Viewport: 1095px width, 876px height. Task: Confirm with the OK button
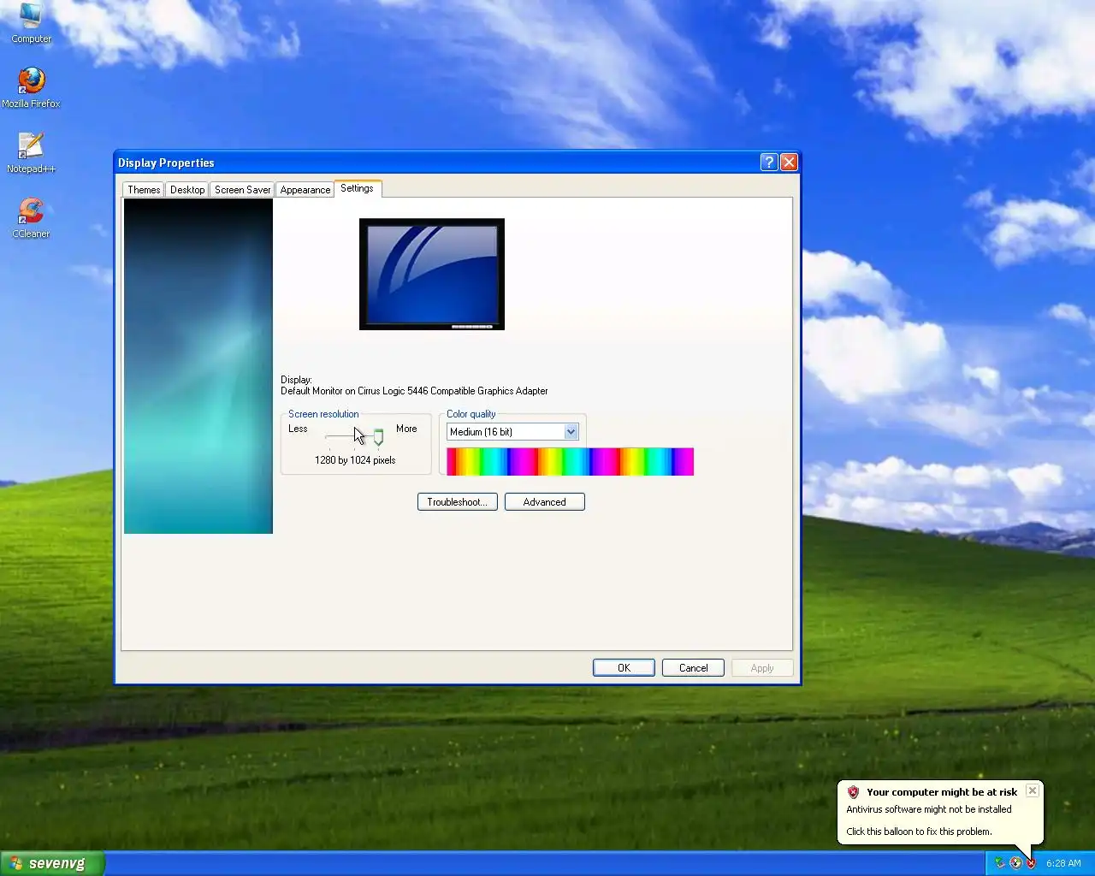624,668
